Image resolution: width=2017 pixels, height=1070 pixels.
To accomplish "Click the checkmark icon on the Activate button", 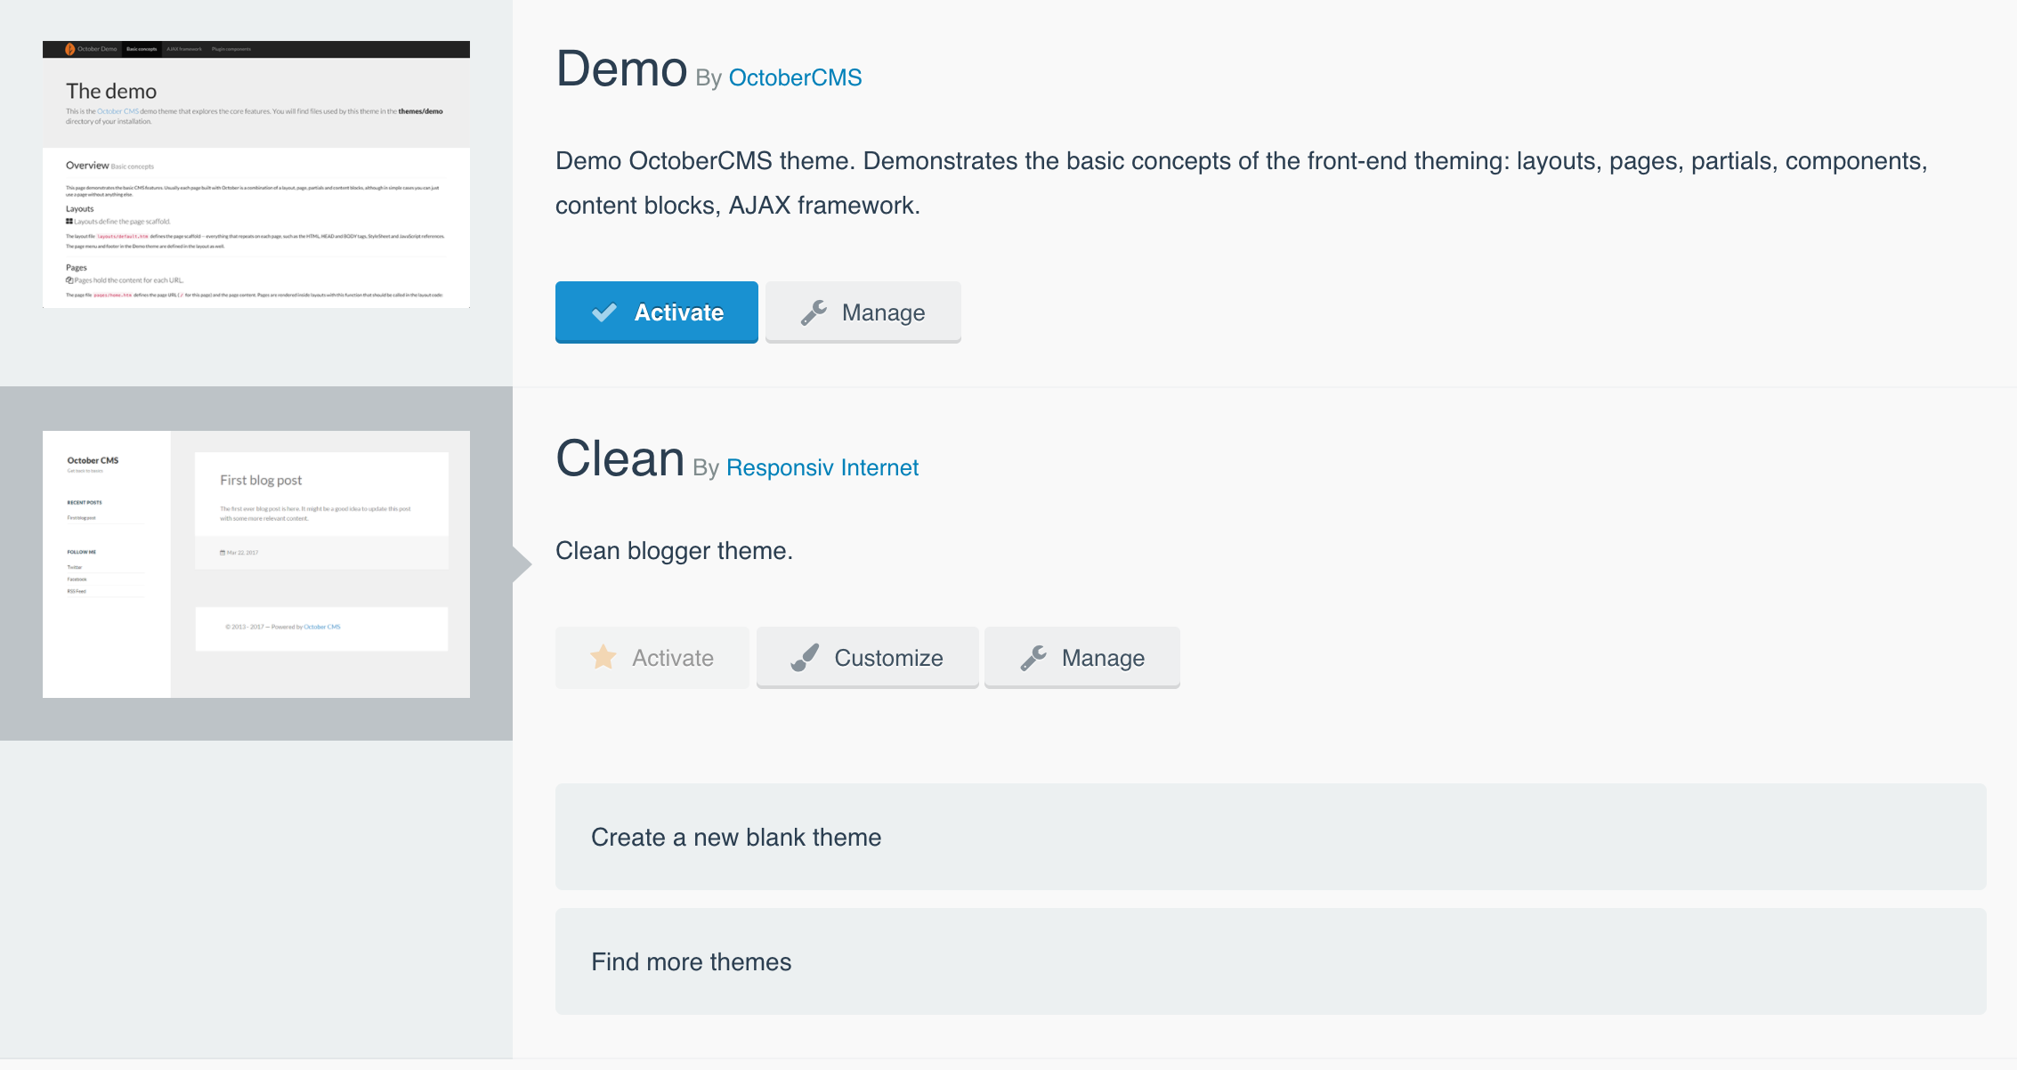I will 604,312.
